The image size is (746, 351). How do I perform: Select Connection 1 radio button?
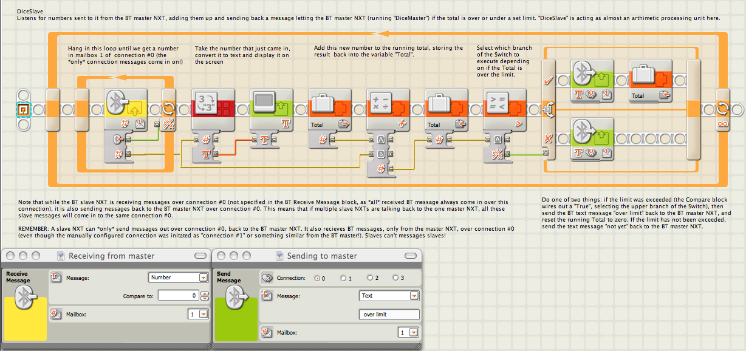[x=343, y=278]
